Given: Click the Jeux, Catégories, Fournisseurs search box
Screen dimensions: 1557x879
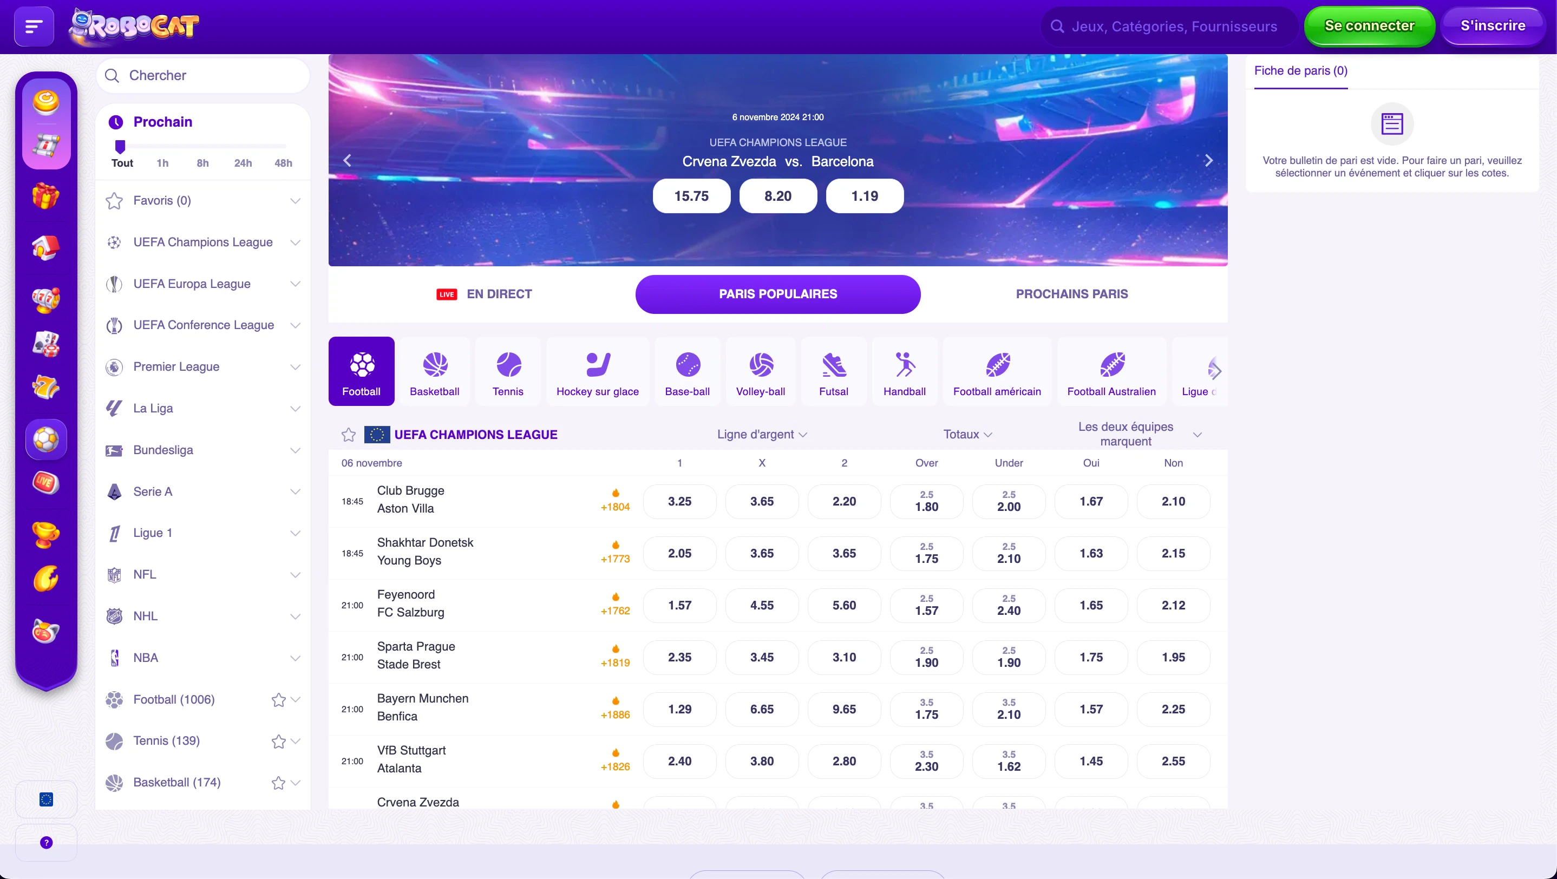Looking at the screenshot, I should [1168, 27].
